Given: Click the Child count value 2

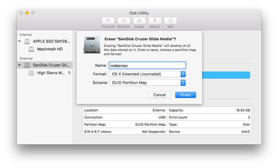Looking at the screenshot, I should (249, 117).
